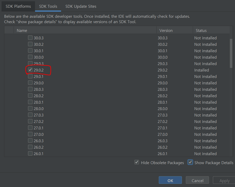Enable the 30.0.1 version checkbox
235x187 pixels.
point(30,51)
